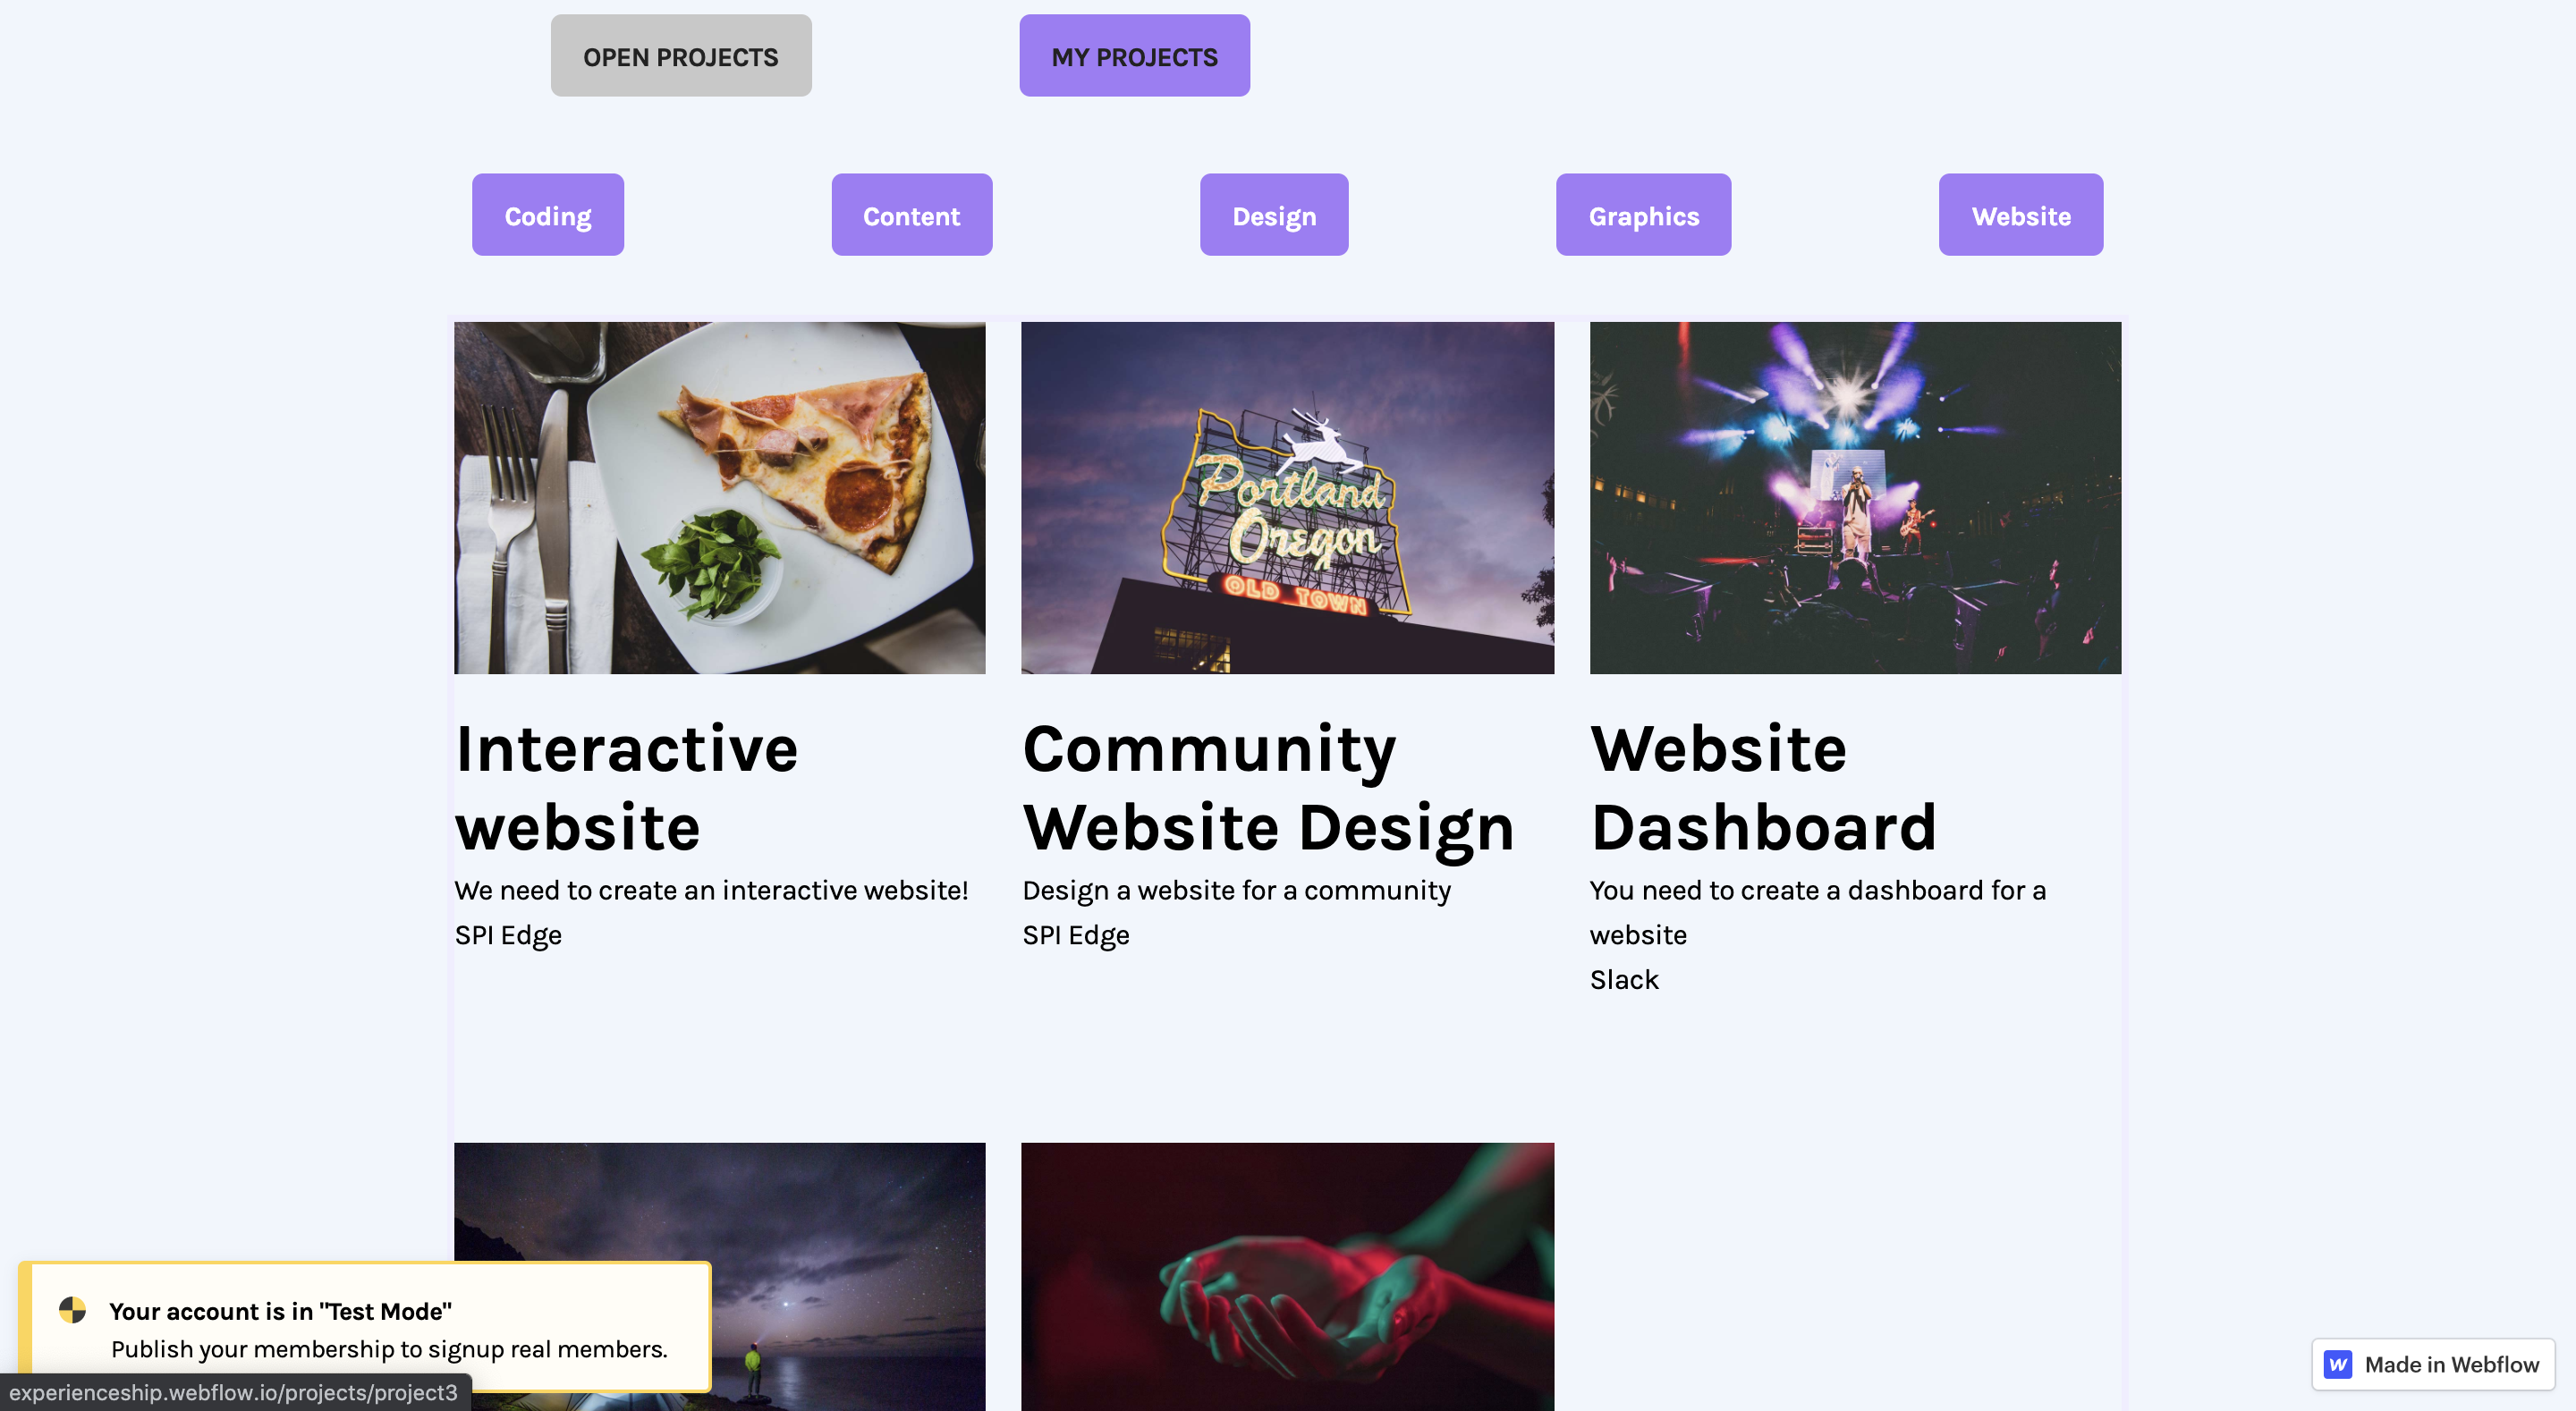Viewport: 2576px width, 1411px height.
Task: Switch to the My Projects tab
Action: 1133,56
